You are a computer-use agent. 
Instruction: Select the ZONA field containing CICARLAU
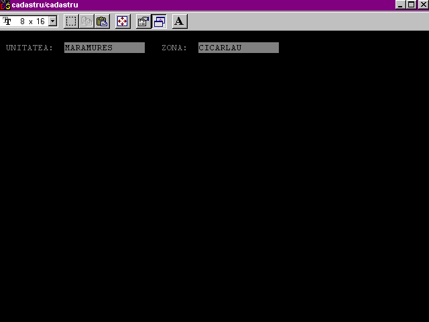[x=238, y=48]
